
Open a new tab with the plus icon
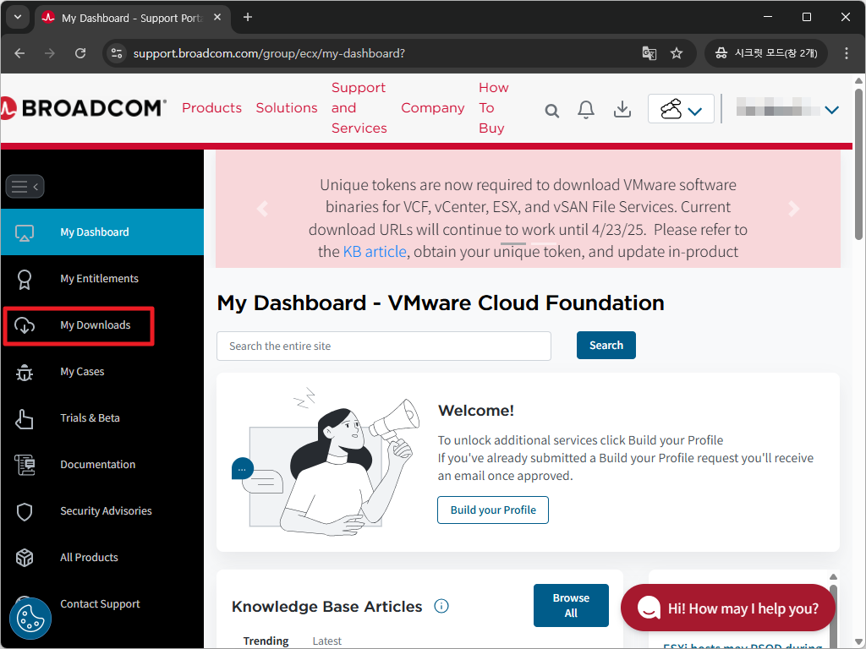[248, 18]
